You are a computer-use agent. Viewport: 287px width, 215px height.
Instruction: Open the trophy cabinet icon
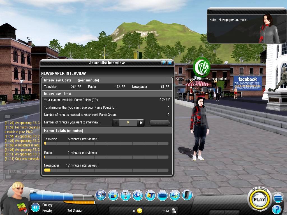tap(126, 195)
